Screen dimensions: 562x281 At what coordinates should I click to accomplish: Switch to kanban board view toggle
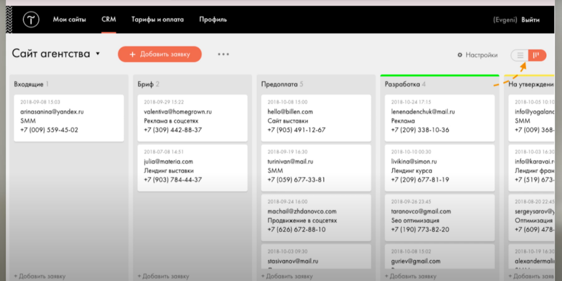coord(537,55)
